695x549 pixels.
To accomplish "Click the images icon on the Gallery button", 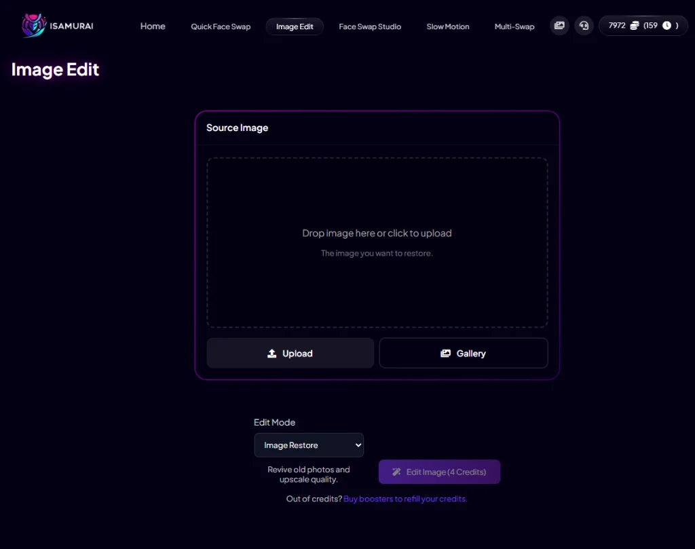I will pos(445,354).
